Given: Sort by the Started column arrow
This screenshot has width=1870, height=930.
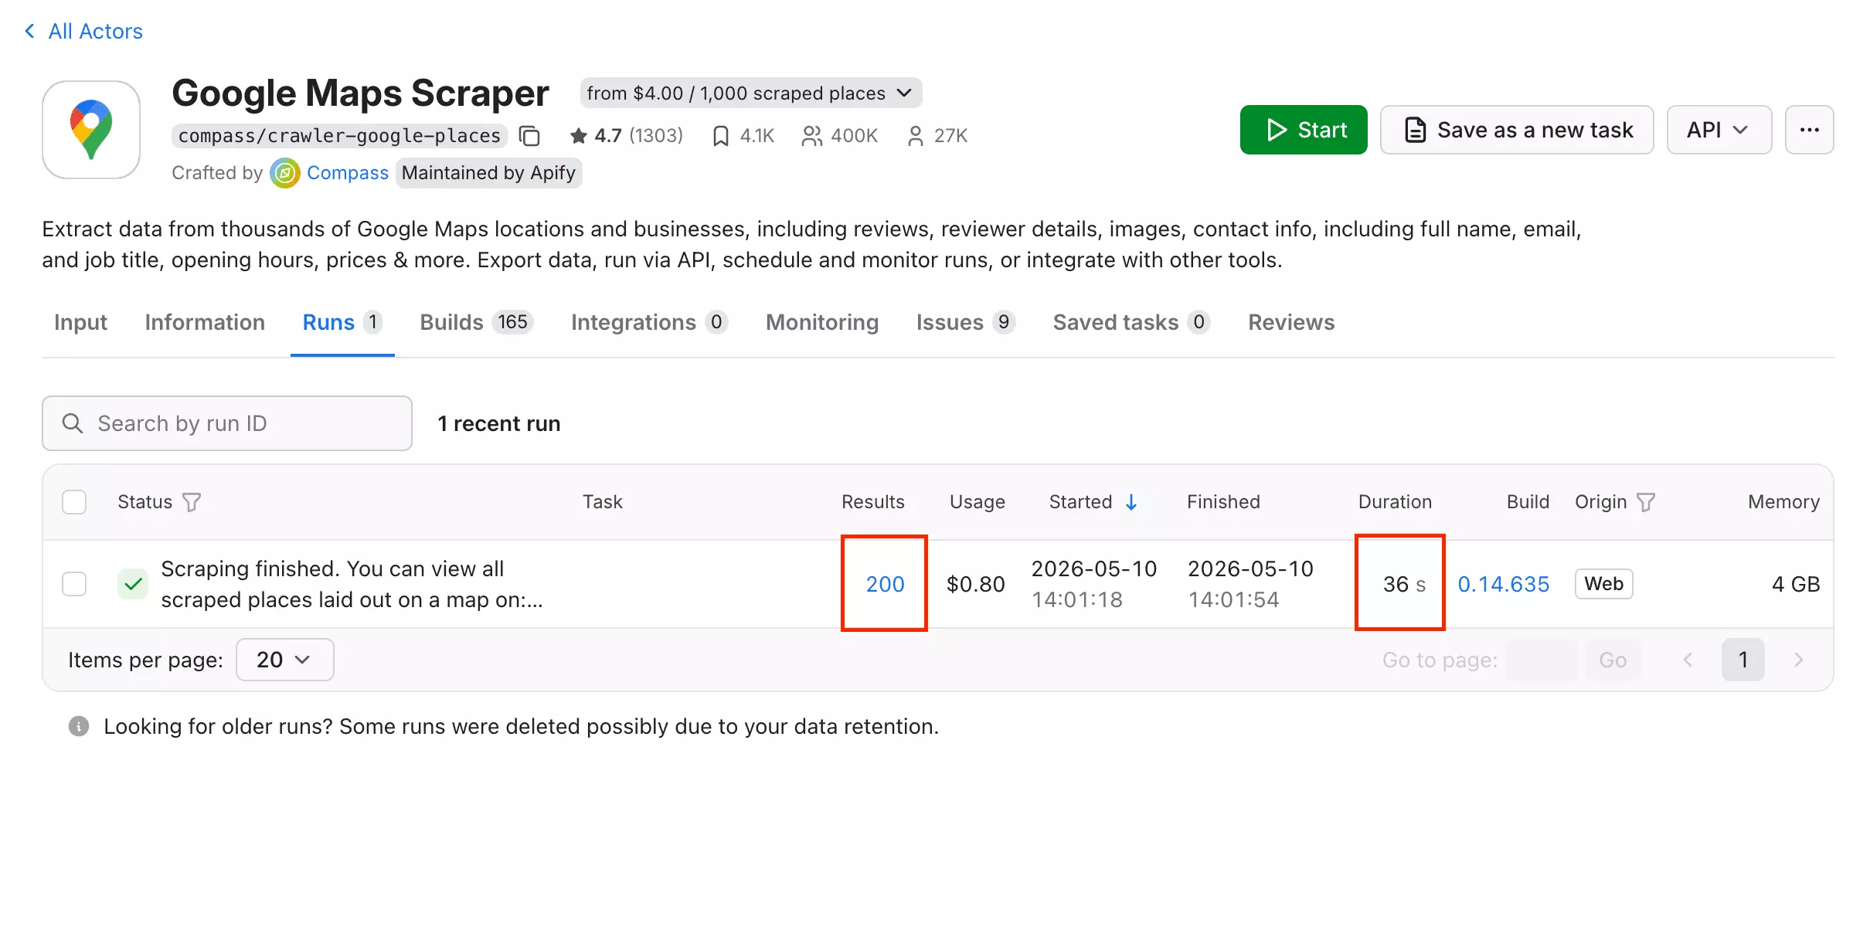Looking at the screenshot, I should pos(1131,503).
